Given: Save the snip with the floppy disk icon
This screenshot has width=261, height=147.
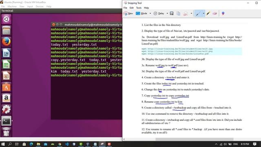Looking at the screenshot, I should [172, 13].
